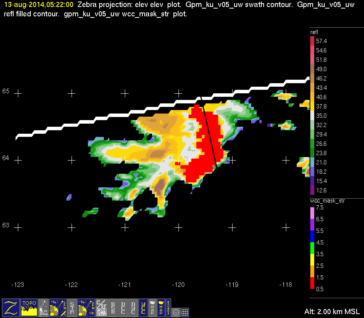Screen dimensions: 364x318
Task: Toggle the IR 4km satellite overlay icon
Action: click(x=44, y=308)
